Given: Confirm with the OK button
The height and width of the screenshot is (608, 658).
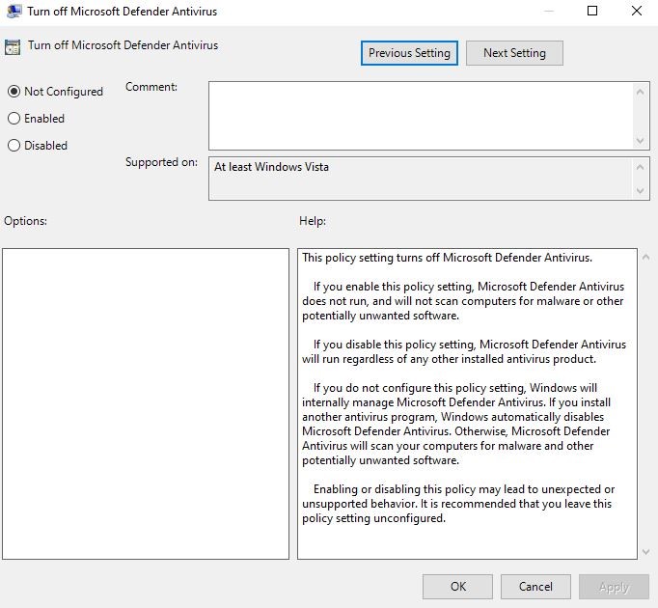Looking at the screenshot, I should pos(458,586).
